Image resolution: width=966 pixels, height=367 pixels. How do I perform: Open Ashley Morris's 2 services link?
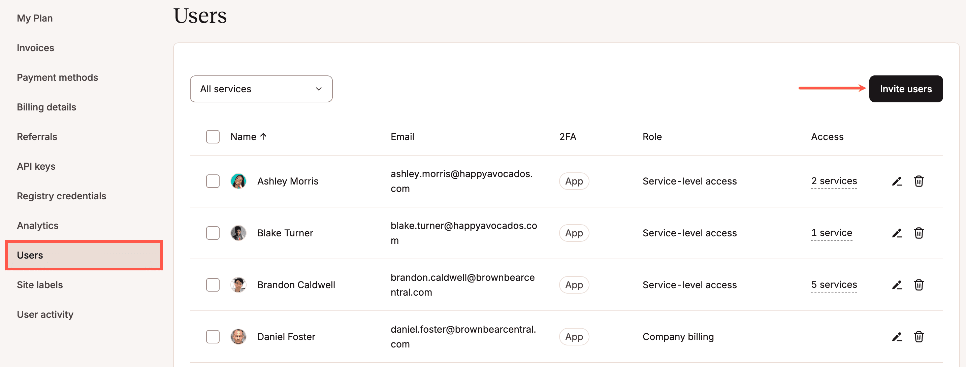(x=834, y=181)
